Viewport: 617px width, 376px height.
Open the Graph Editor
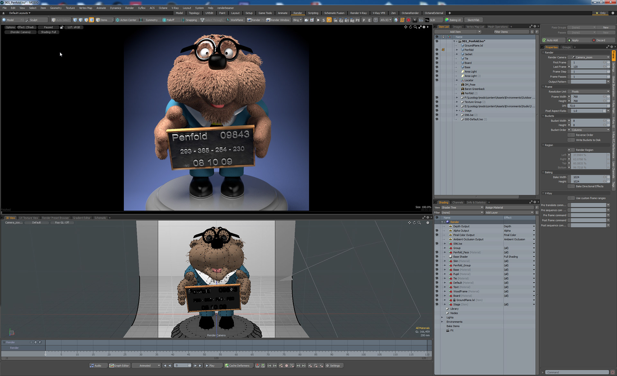click(119, 365)
